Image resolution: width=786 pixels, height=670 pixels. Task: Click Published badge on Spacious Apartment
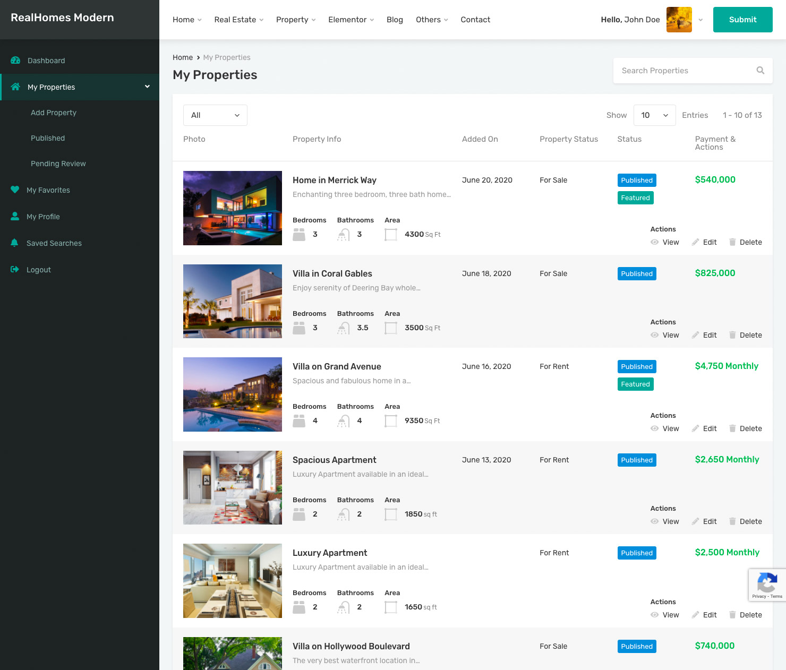637,460
